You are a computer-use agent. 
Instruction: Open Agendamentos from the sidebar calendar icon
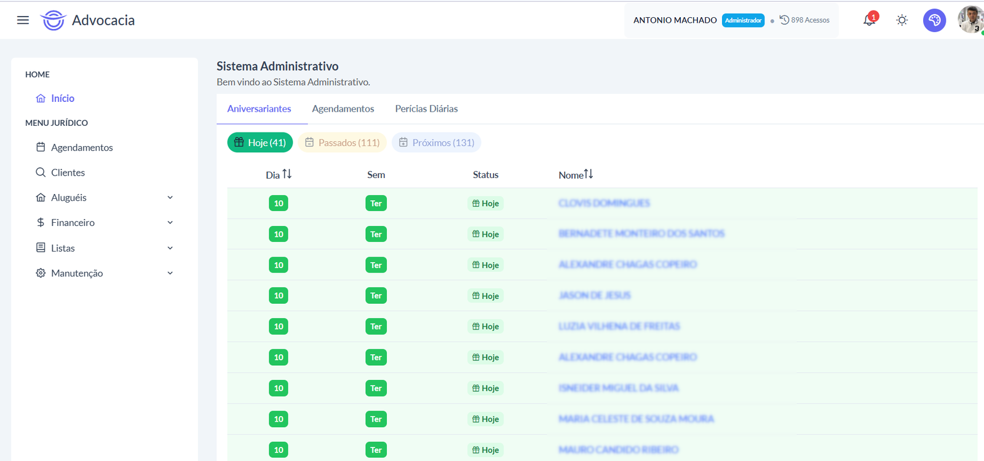tap(41, 147)
